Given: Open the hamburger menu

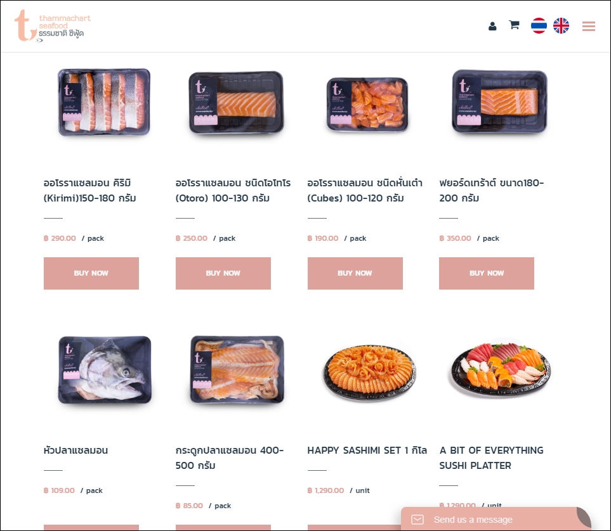Looking at the screenshot, I should (588, 26).
